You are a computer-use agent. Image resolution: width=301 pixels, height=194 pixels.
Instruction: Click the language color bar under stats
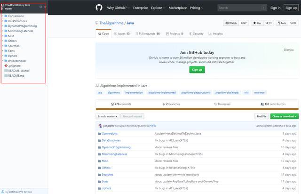(x=197, y=109)
